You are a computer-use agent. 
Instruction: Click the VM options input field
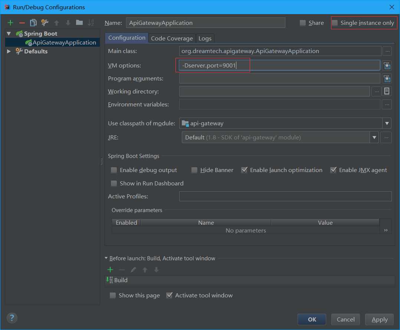coord(280,65)
